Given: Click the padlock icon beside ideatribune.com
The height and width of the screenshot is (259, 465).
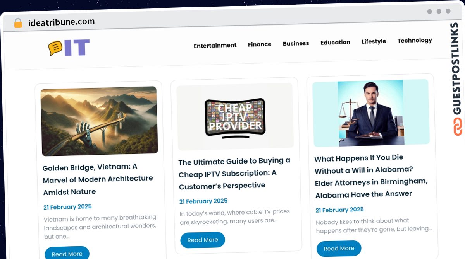Looking at the screenshot, I should pyautogui.click(x=18, y=23).
